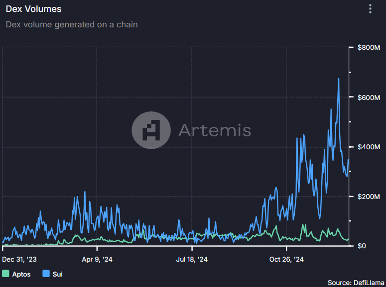The image size is (386, 287).
Task: Click the Artemis logo icon in watermark
Action: pos(151,130)
